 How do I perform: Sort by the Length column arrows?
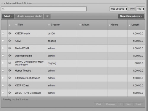(x=130, y=25)
